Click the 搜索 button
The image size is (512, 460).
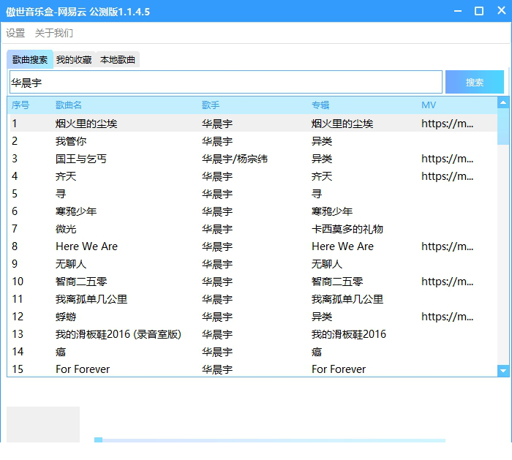475,82
